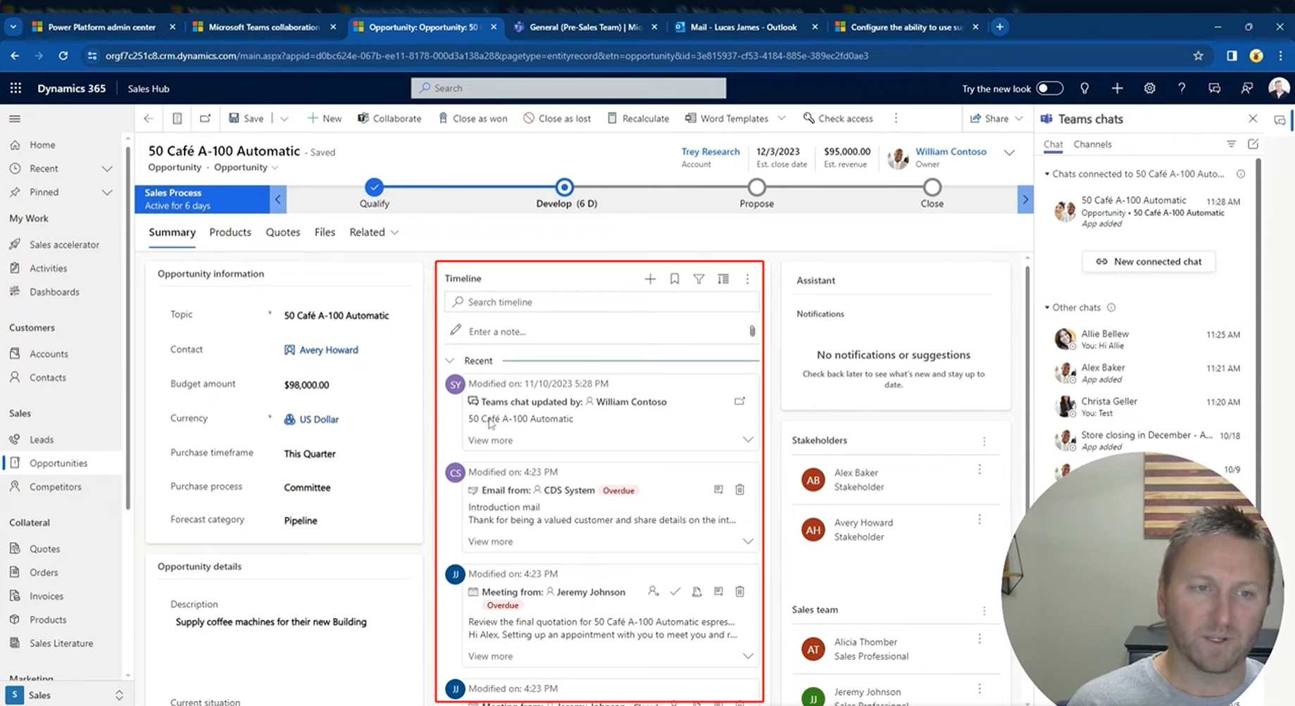Delete the CDS System email entry
Viewport: 1295px width, 706px height.
point(739,490)
